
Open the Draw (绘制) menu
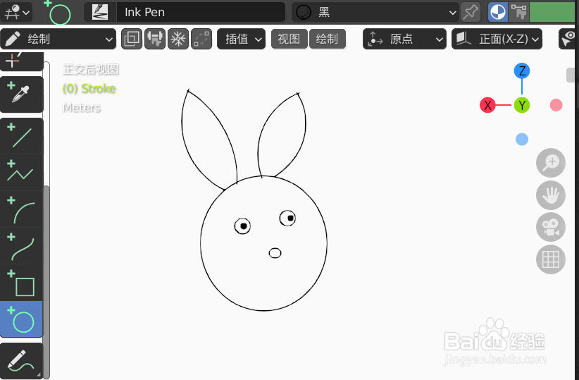point(327,39)
